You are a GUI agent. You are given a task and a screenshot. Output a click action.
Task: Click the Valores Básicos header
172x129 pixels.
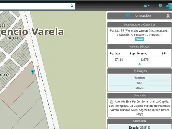click(x=139, y=47)
